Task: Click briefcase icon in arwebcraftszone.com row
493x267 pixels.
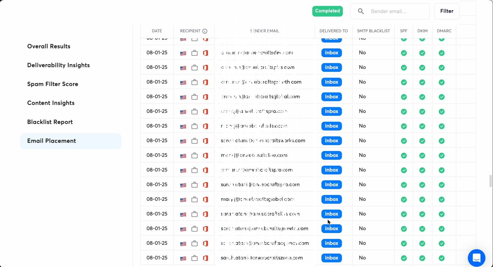Action: click(194, 258)
